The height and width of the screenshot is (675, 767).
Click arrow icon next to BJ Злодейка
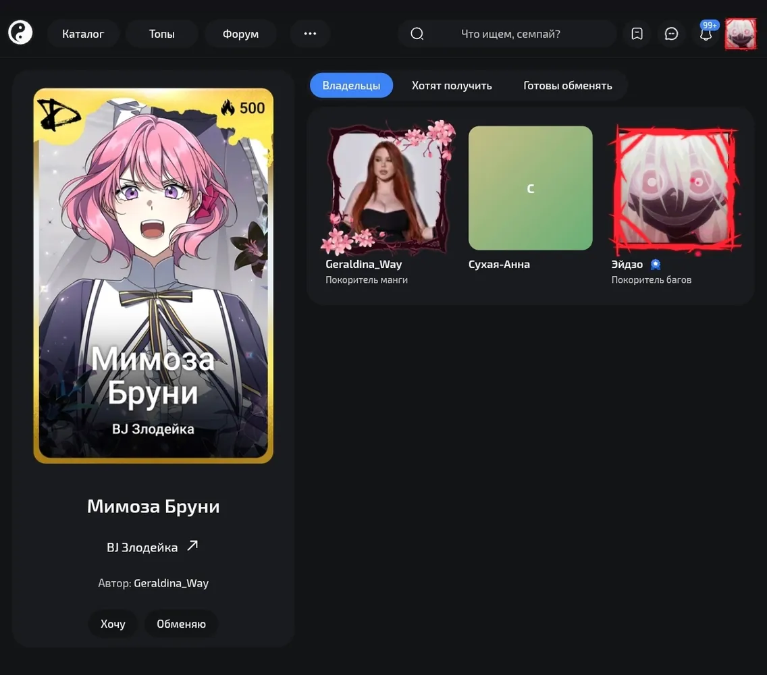coord(192,545)
